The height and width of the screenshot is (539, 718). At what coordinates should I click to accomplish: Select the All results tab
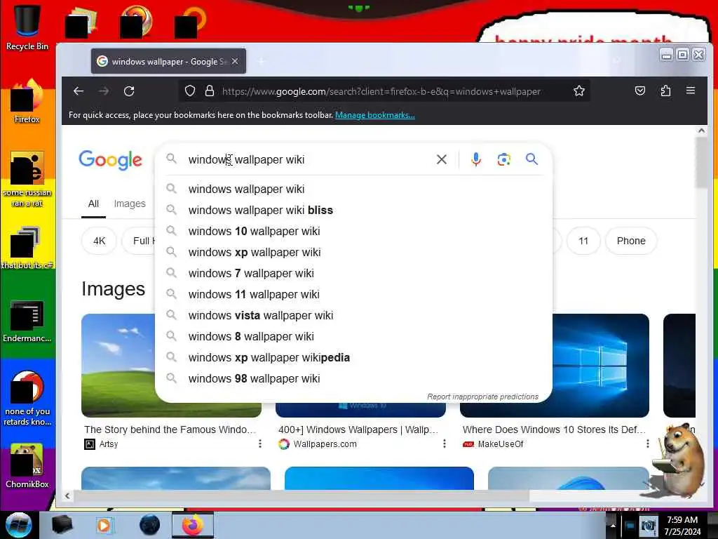click(93, 204)
